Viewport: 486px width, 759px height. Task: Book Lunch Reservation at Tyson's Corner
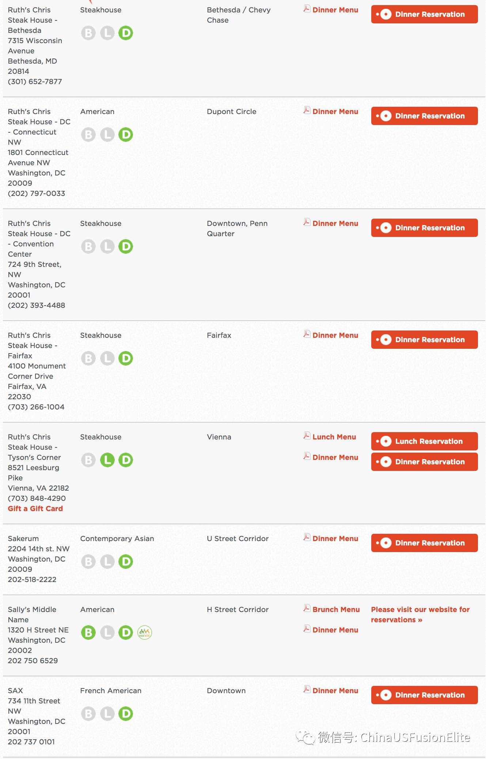coord(425,441)
